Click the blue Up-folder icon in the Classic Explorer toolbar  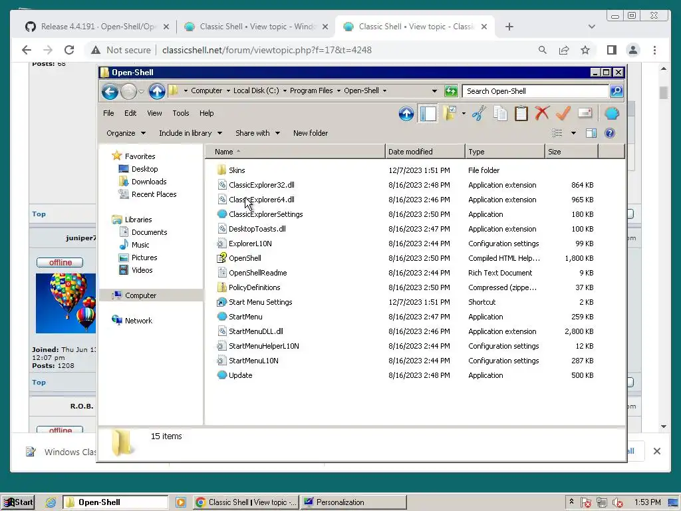[x=406, y=114]
